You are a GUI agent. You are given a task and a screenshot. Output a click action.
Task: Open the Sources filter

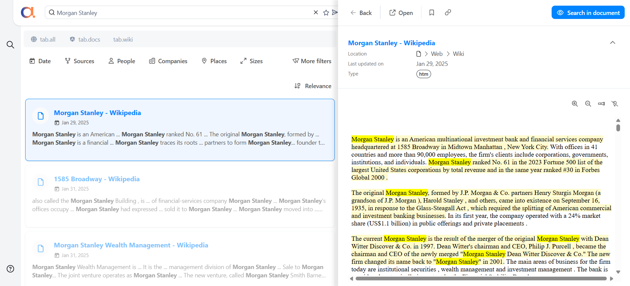[80, 61]
